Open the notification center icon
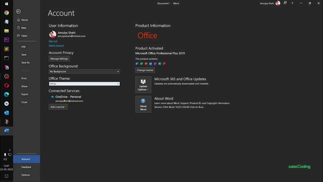This screenshot has width=323, height=182. (x=7, y=176)
